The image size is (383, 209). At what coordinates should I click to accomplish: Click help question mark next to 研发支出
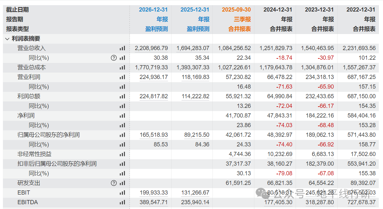click(113, 183)
